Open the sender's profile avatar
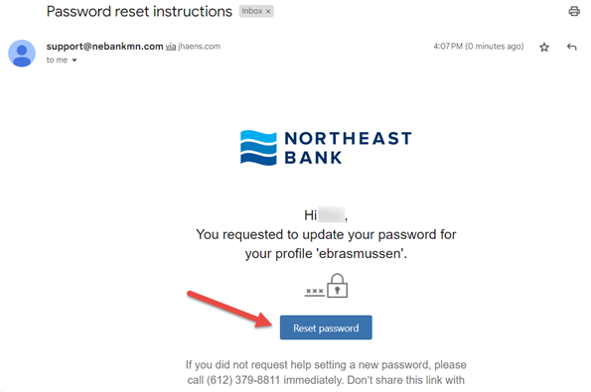This screenshot has width=591, height=392. coord(22,54)
